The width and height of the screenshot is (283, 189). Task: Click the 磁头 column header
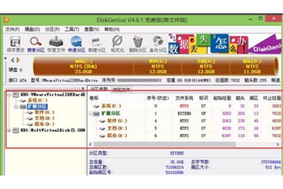pos(241,98)
